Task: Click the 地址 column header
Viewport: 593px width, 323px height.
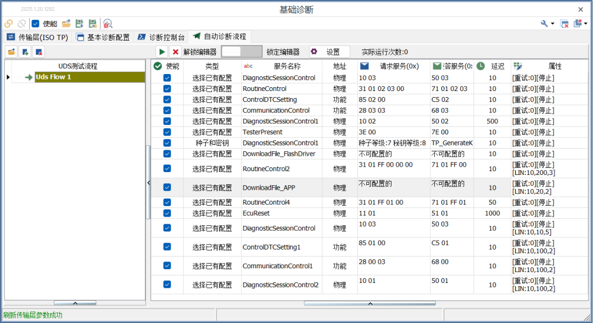Action: click(340, 66)
